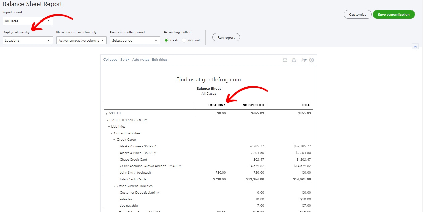423x212 pixels.
Task: Click the Total Credit Cards $14,094.08 amount
Action: pos(302,179)
